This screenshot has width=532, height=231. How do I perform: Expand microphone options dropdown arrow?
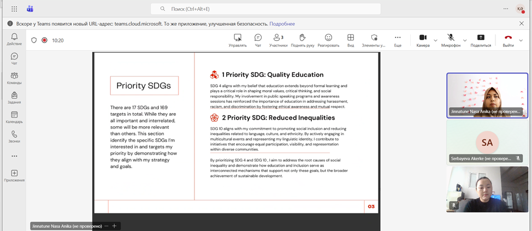[465, 40]
